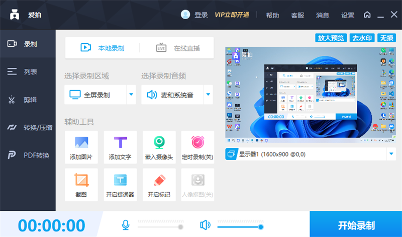This screenshot has width=402, height=237.
Task: Click the monitor icon beside 显示器1
Action: pos(231,154)
